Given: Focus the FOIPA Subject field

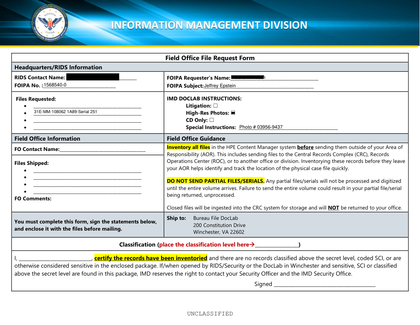Looking at the screenshot, I should (x=259, y=86).
